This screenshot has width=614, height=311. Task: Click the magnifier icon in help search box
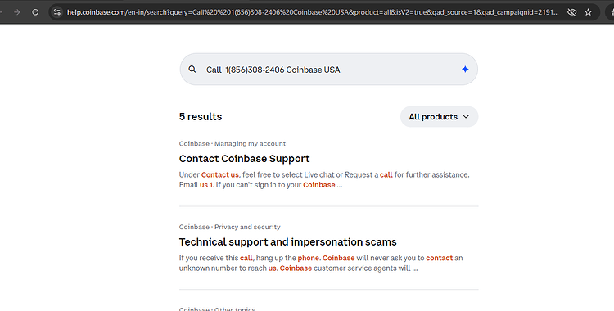192,70
